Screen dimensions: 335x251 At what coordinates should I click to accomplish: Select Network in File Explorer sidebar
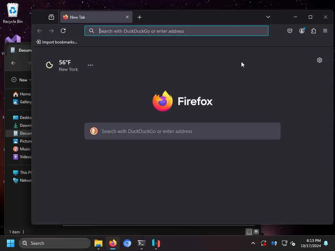pos(22,180)
